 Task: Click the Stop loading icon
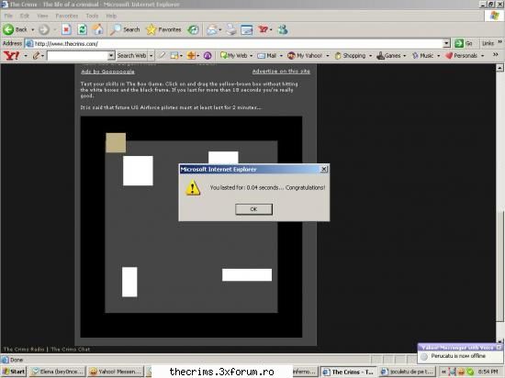click(66, 29)
